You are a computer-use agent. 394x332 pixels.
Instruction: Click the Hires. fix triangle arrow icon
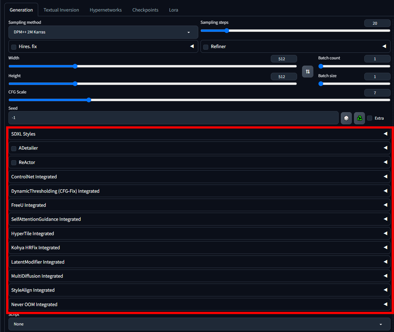(192, 46)
